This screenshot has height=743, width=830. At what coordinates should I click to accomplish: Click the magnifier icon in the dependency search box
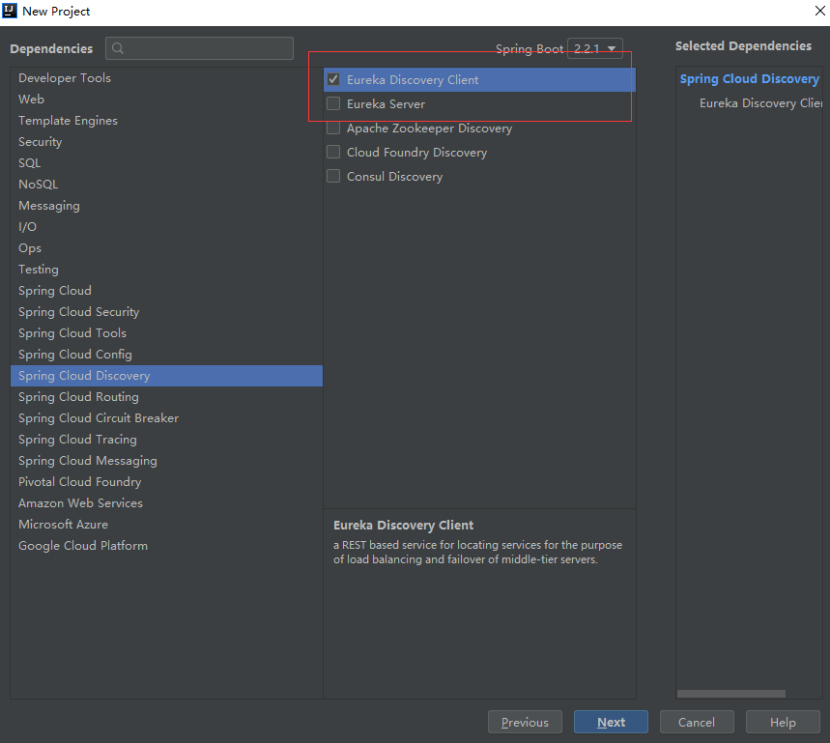(118, 48)
